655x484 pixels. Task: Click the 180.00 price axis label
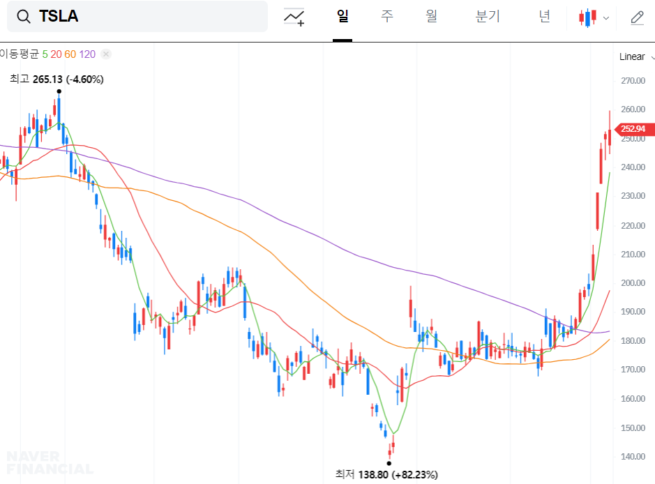[633, 341]
